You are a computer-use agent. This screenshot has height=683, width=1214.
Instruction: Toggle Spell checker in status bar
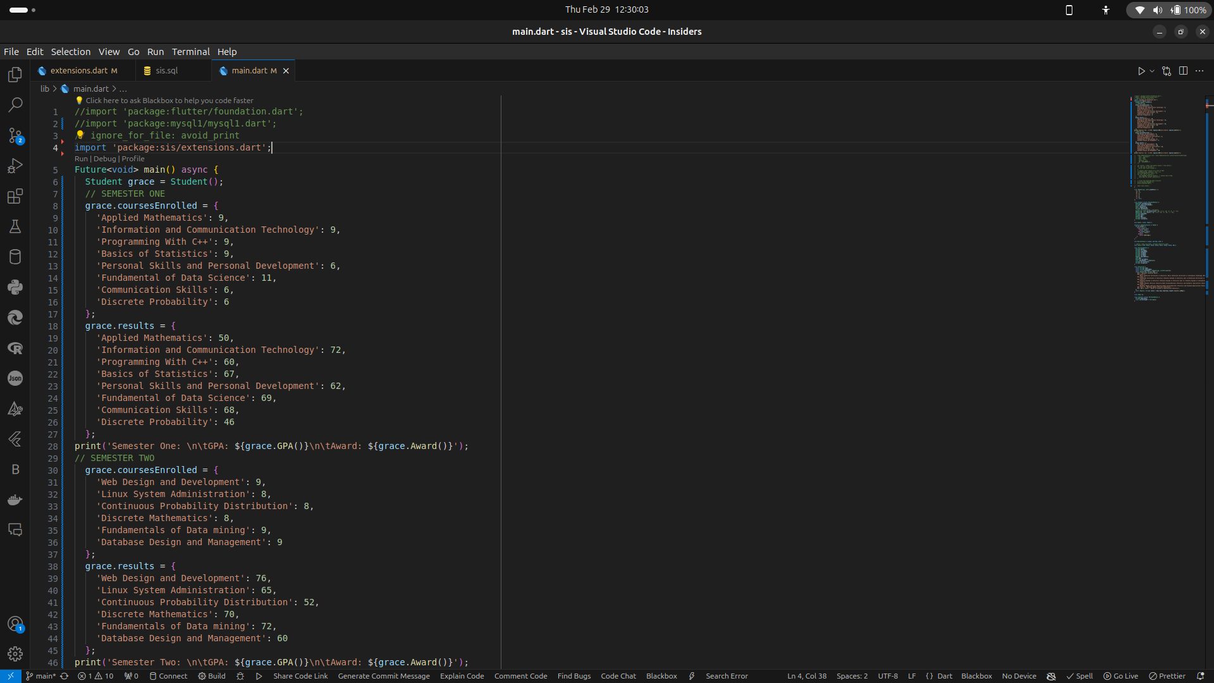(x=1079, y=676)
